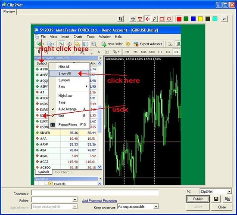Click Market Watch scroll down arrow

pos(100,167)
